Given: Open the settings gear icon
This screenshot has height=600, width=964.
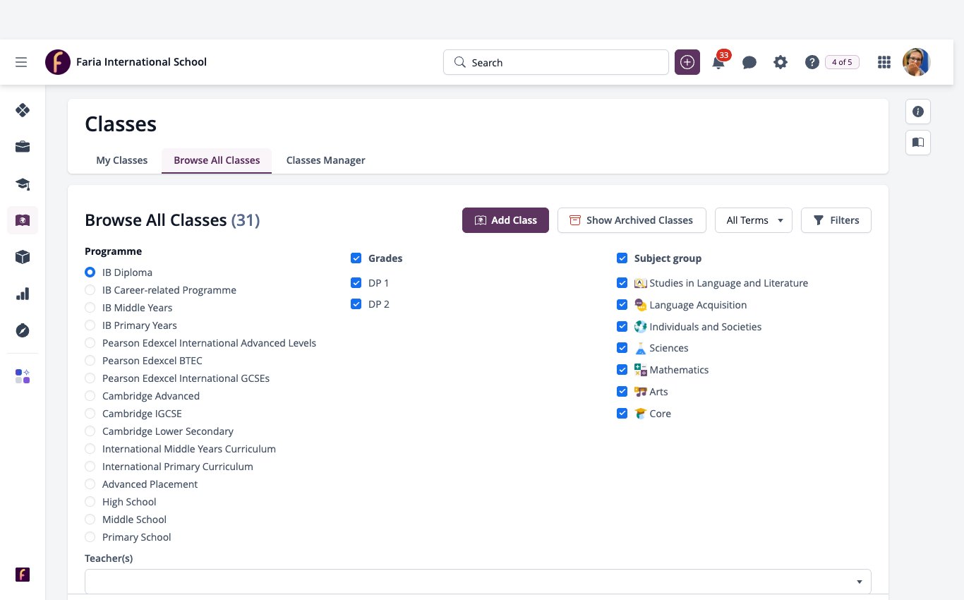Looking at the screenshot, I should pyautogui.click(x=781, y=62).
